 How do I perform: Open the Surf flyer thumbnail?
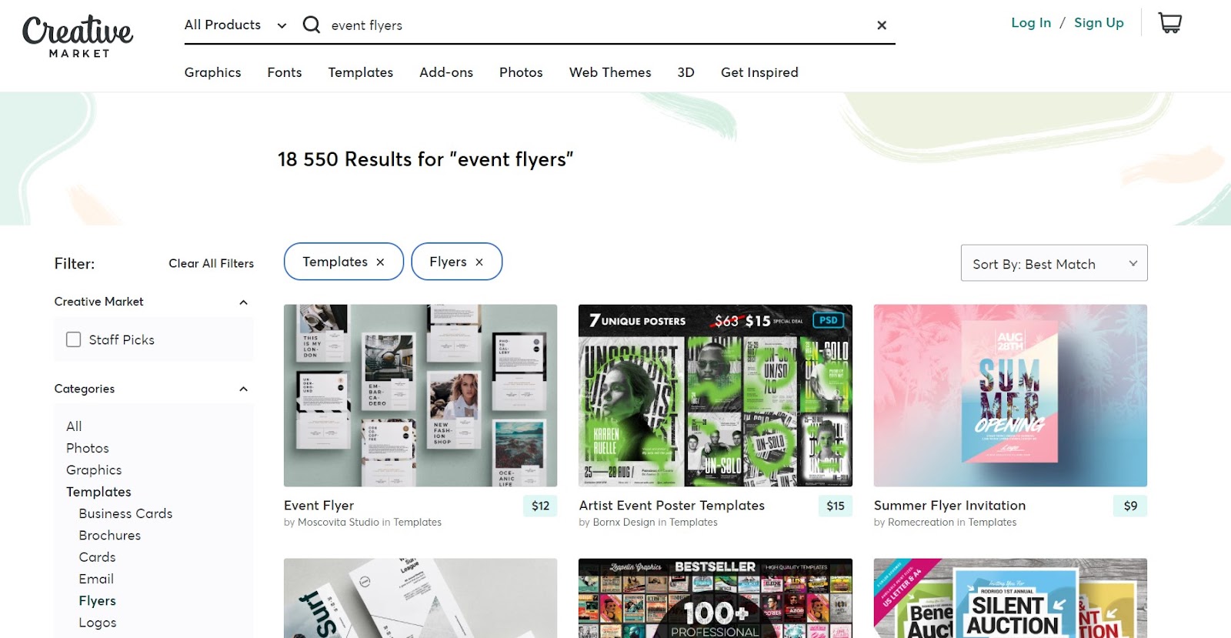coord(420,598)
